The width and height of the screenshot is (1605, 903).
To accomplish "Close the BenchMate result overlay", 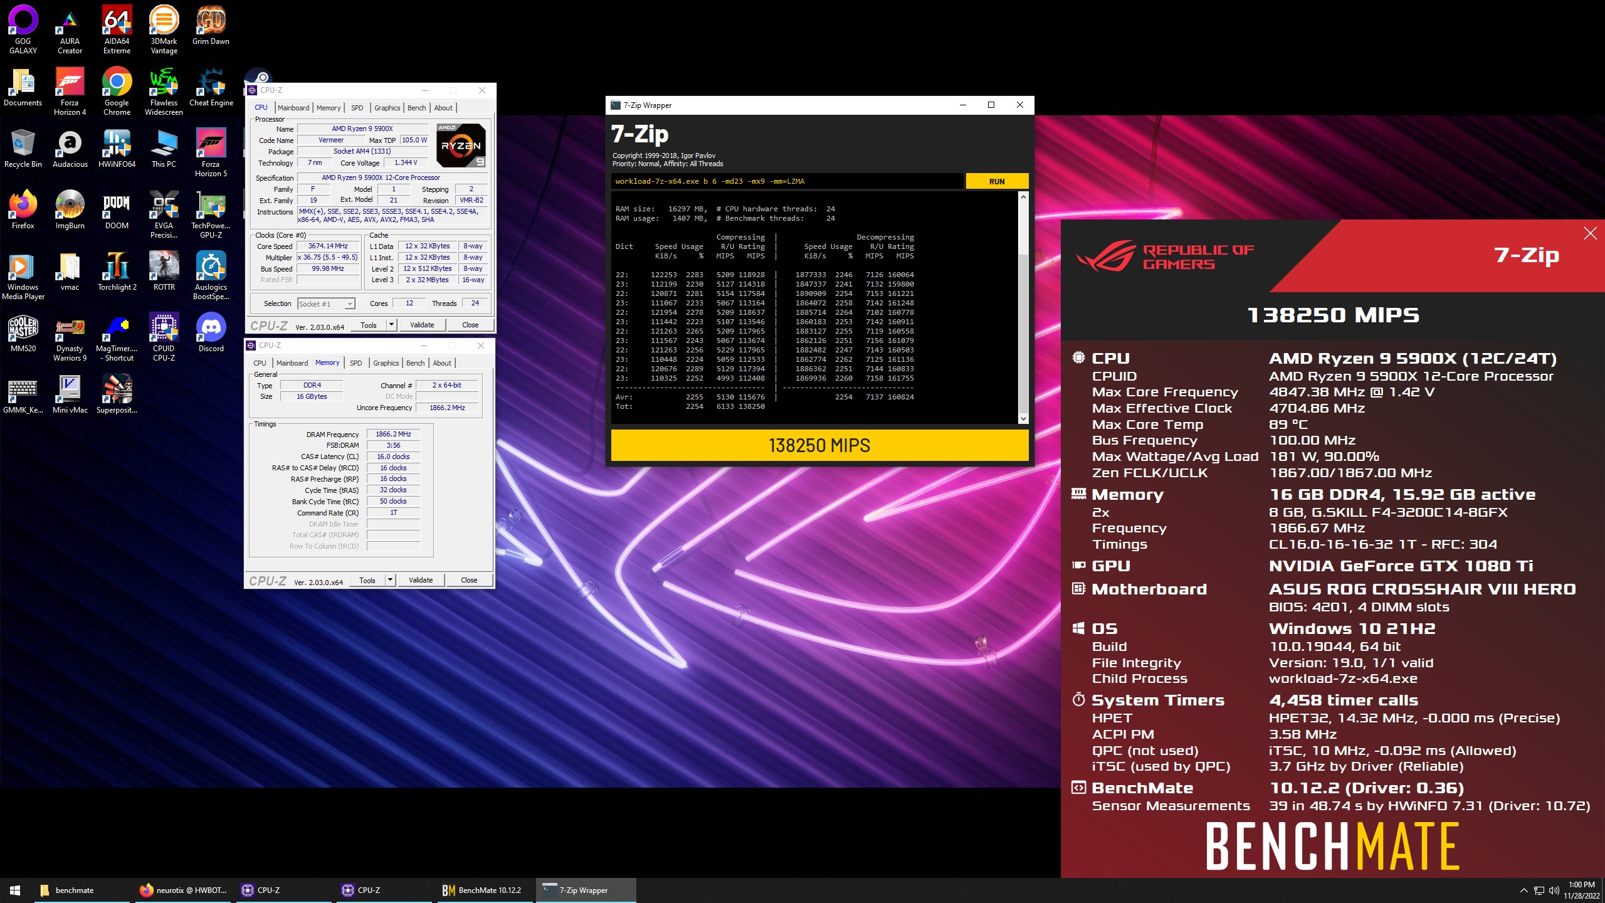I will [x=1591, y=233].
